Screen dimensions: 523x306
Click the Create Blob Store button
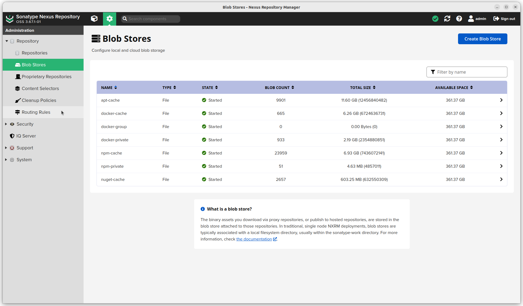pos(483,39)
